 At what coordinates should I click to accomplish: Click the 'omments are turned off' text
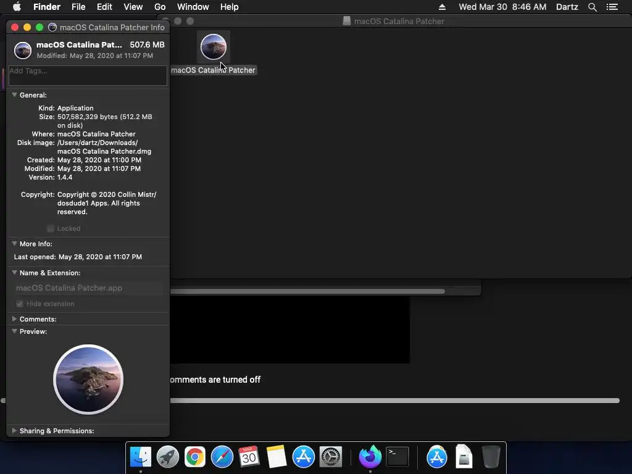(215, 380)
